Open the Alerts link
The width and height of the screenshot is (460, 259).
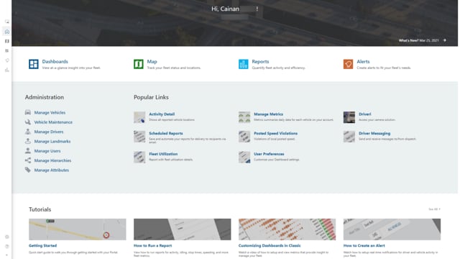click(363, 61)
